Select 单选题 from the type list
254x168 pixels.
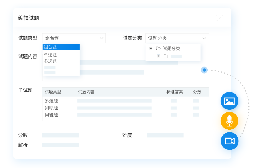(51, 55)
